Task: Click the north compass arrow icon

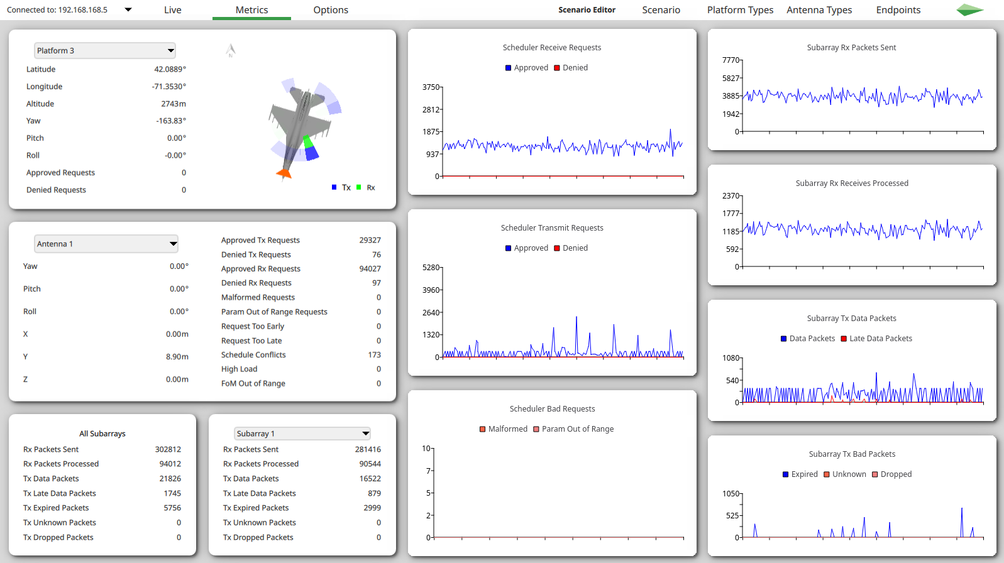Action: [231, 50]
